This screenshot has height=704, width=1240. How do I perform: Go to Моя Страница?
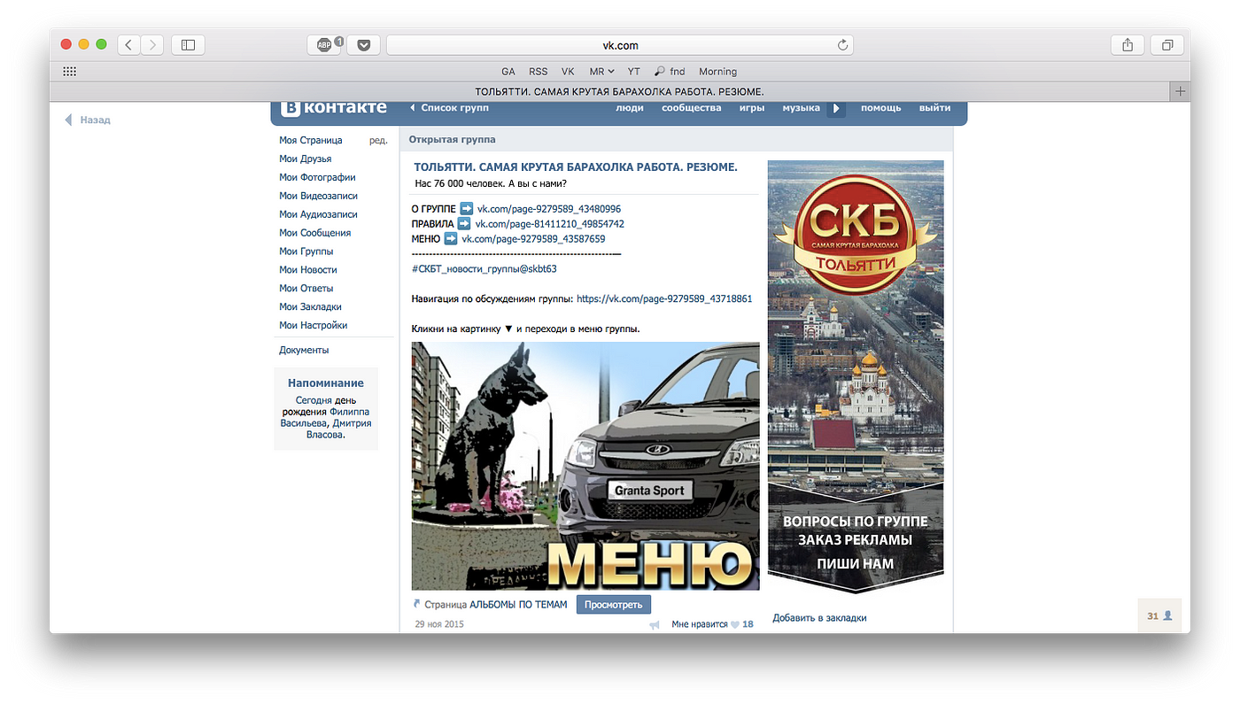tap(310, 140)
